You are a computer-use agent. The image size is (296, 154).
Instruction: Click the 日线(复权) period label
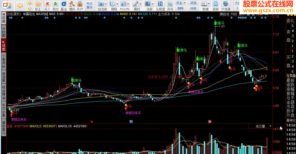click(14, 14)
